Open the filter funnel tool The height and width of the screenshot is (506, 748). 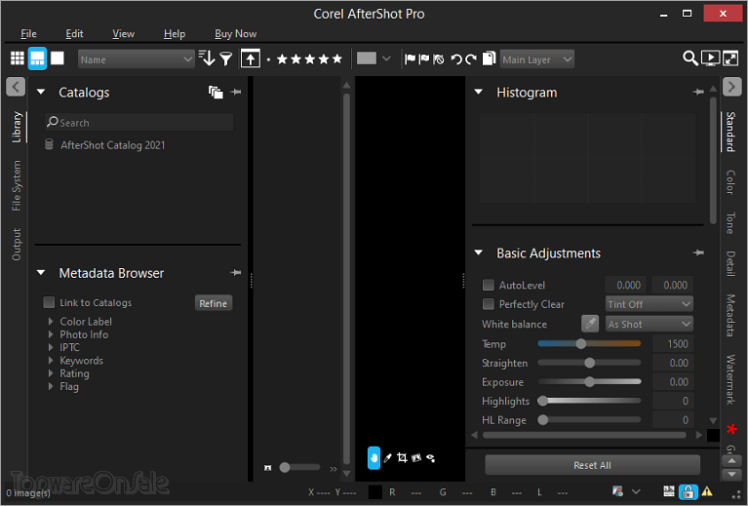click(226, 58)
